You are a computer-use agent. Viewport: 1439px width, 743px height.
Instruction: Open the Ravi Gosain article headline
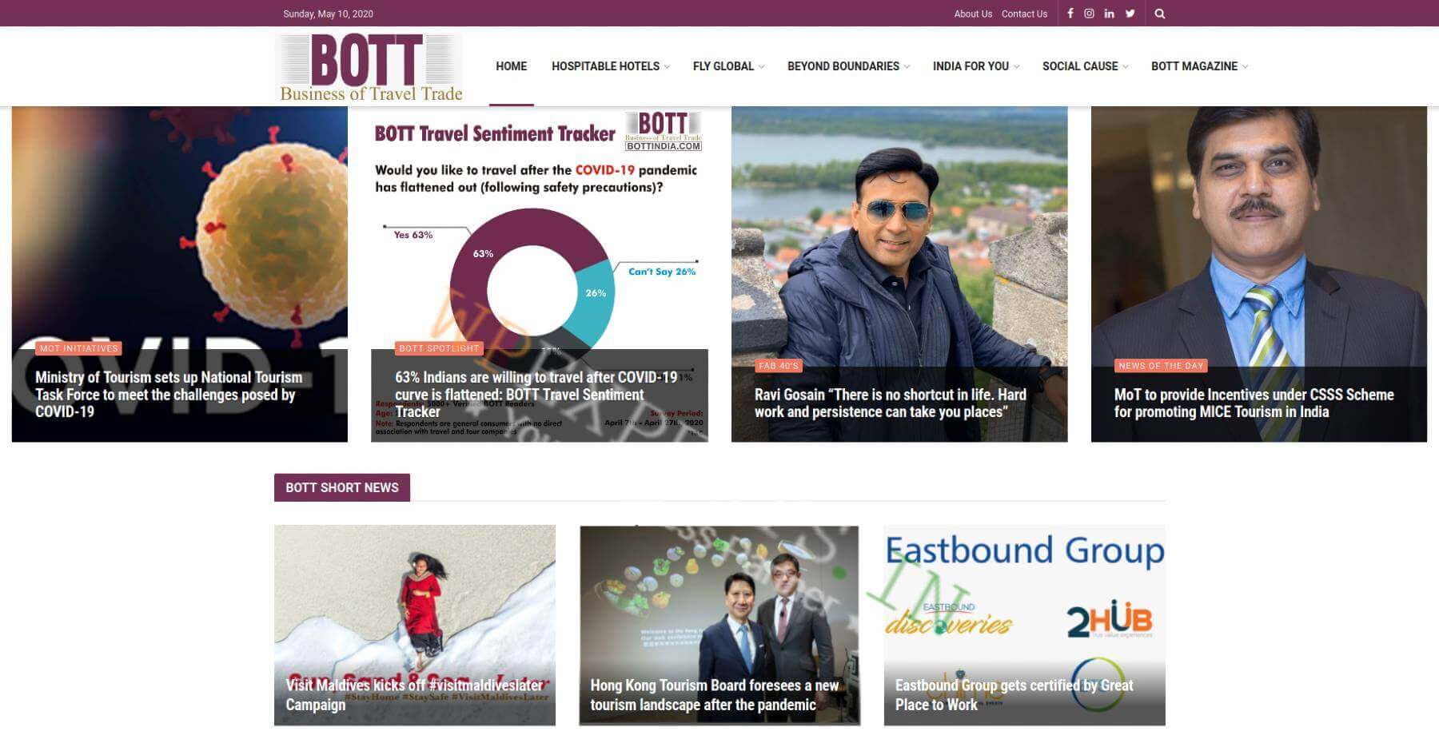coord(891,403)
